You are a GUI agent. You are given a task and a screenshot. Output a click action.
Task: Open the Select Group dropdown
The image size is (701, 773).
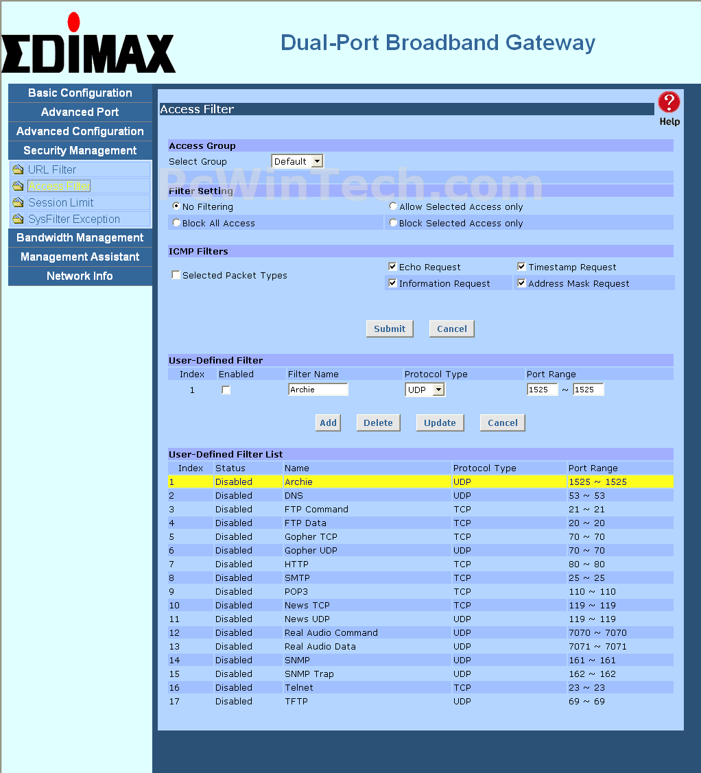coord(297,161)
